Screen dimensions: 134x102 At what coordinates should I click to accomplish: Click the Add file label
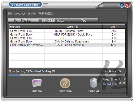pos(37,91)
